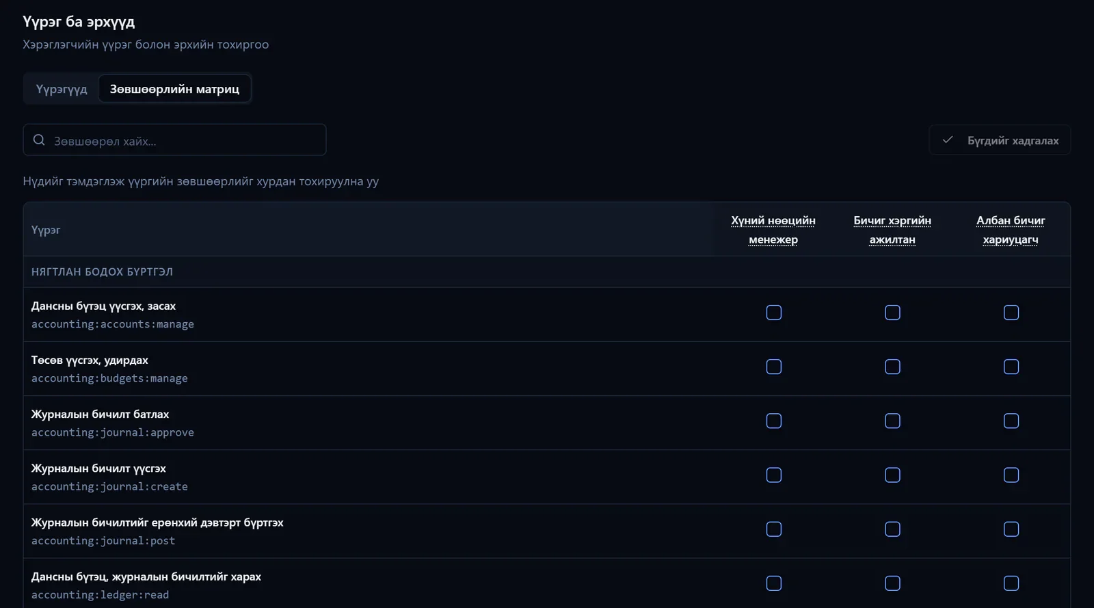The width and height of the screenshot is (1094, 608).
Task: Click the accounting:budgets:manage permission code
Action: coord(109,378)
